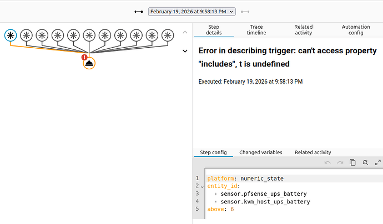
Task: Click the 'platform: numeric_state' line
Action: (x=245, y=179)
